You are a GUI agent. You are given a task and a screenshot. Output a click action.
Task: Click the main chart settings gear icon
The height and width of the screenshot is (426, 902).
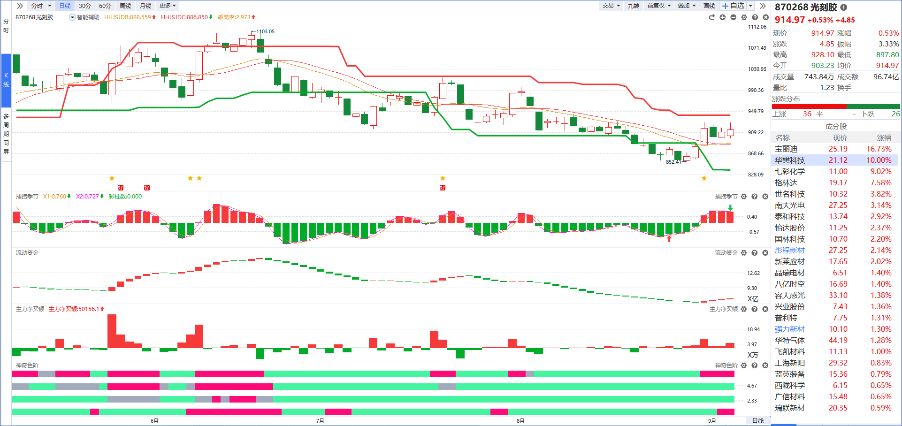[x=744, y=17]
